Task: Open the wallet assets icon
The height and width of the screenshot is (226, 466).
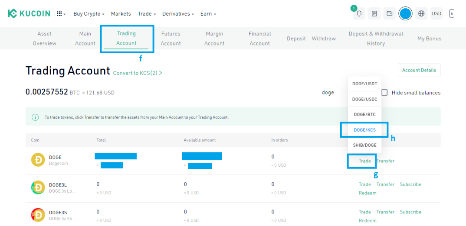Action: click(389, 14)
